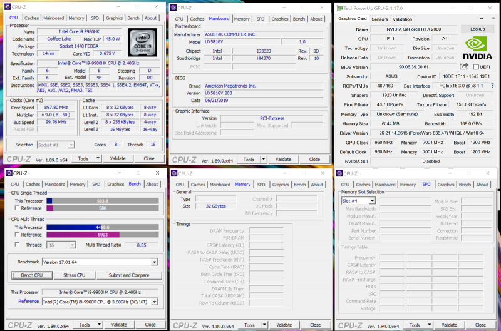Expand the Reference processor i9-9900K dropdown
501x331 pixels.
[x=154, y=302]
